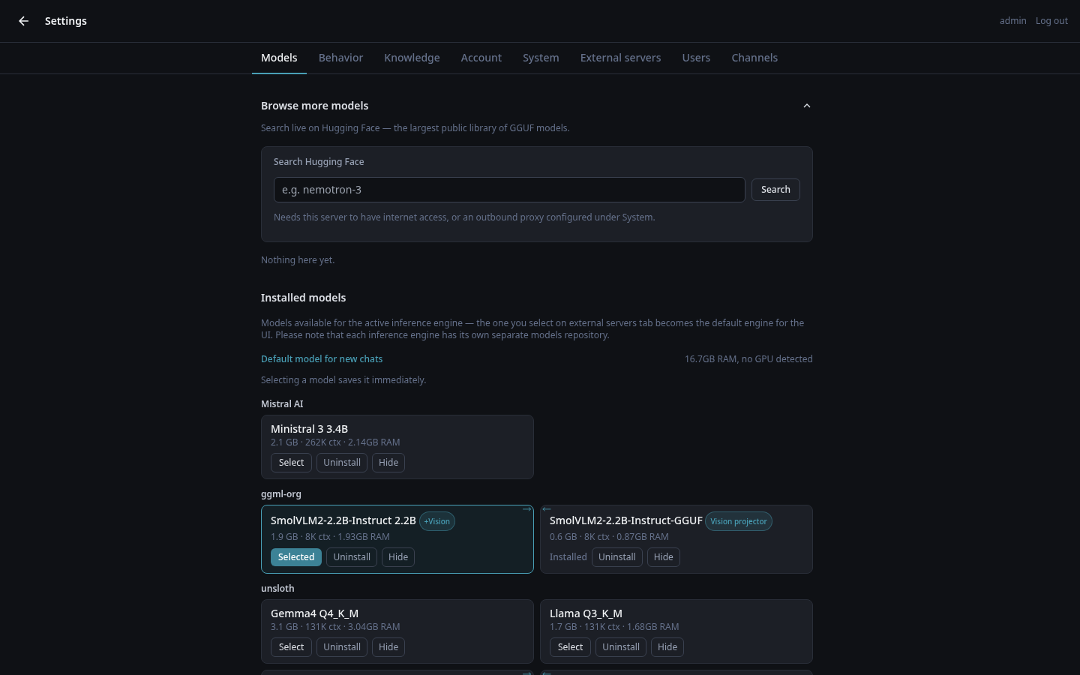Open the Models tab
The height and width of the screenshot is (675, 1080).
tap(279, 58)
